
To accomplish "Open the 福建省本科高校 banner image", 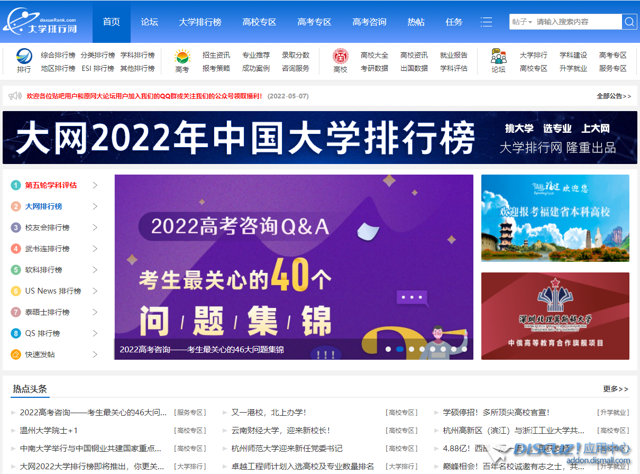I will [555, 218].
